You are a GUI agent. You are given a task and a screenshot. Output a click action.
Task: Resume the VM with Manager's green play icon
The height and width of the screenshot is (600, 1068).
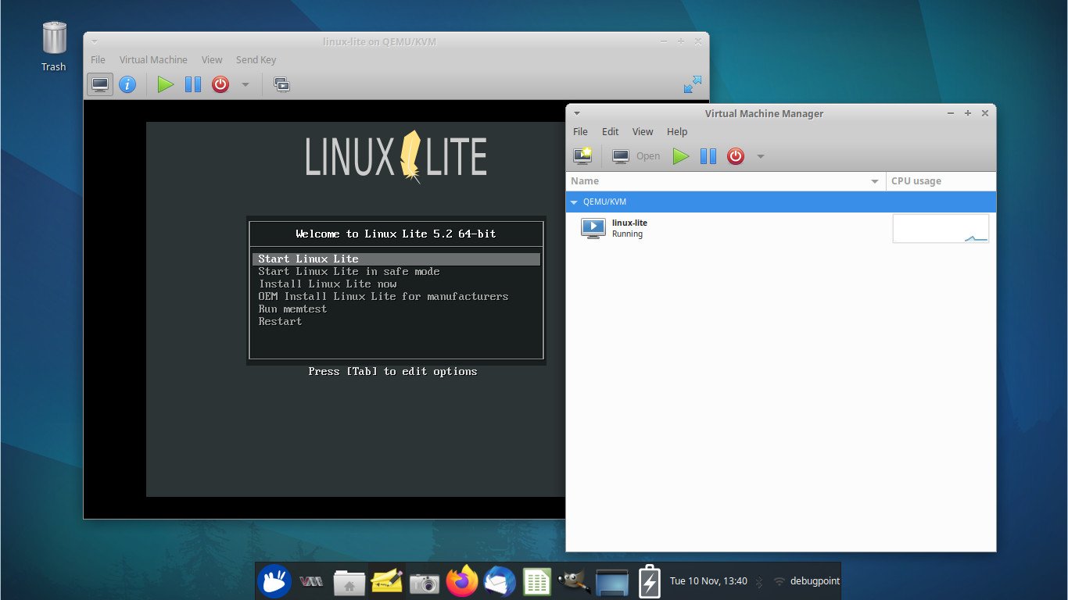pos(680,156)
